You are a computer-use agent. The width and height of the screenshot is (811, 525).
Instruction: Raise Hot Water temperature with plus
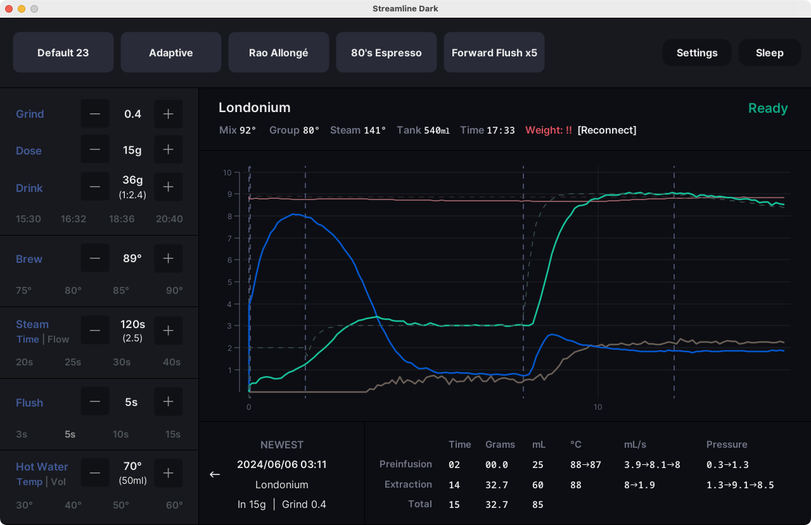tap(169, 473)
